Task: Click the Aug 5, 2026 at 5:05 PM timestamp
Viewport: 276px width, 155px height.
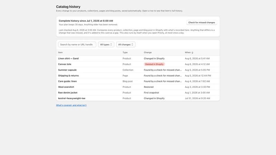Action: (197, 70)
